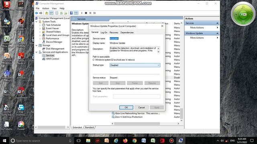
Task: Switch to the Standard view tab
Action: 89,127
